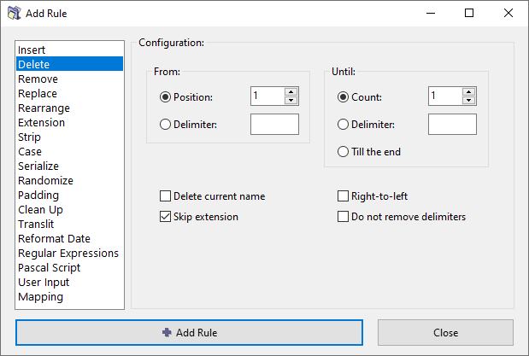Increase the From Position value

click(291, 92)
